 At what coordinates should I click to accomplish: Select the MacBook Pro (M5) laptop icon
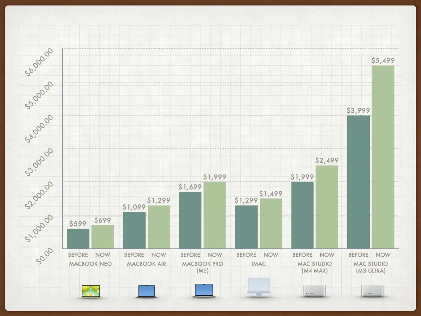[x=204, y=291]
